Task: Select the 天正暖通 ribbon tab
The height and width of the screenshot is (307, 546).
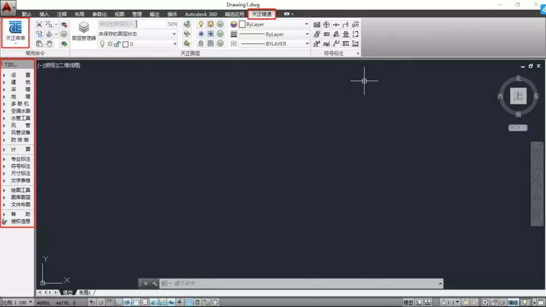Action: (x=262, y=14)
